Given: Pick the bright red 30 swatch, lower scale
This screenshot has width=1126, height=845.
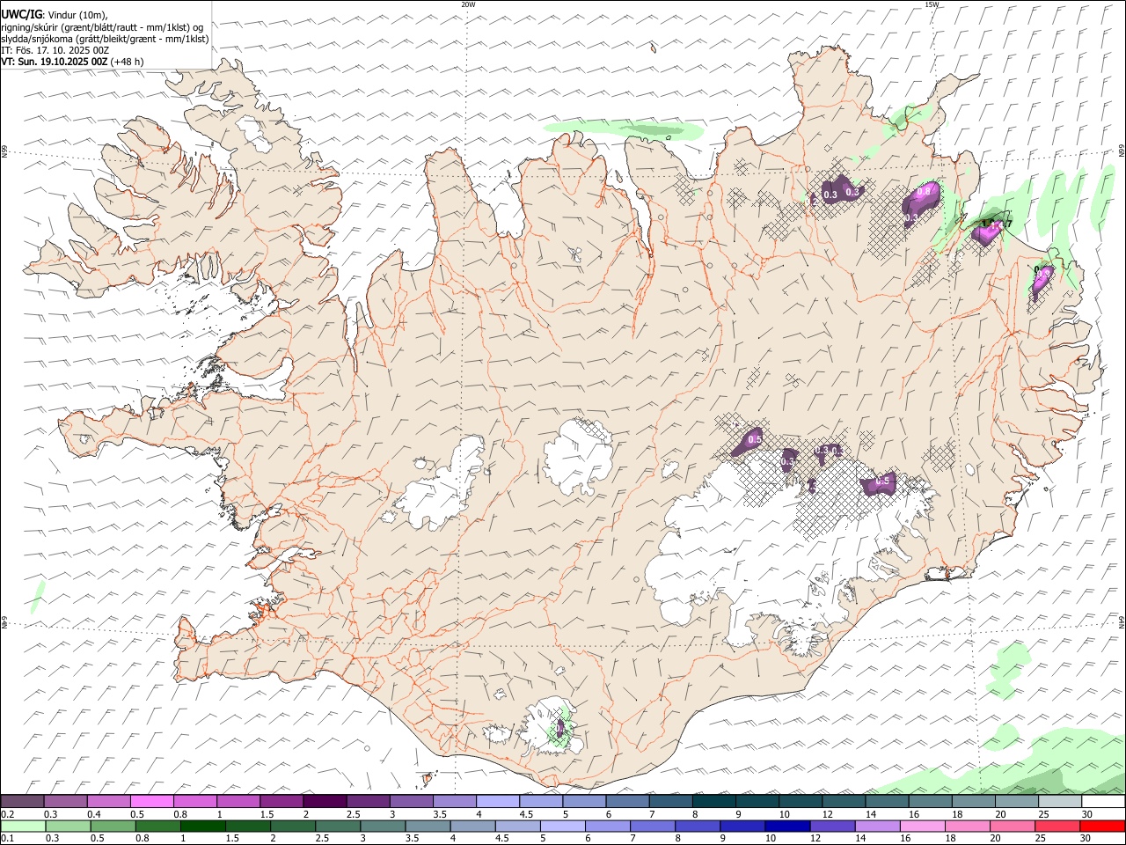Looking at the screenshot, I should click(x=1100, y=826).
